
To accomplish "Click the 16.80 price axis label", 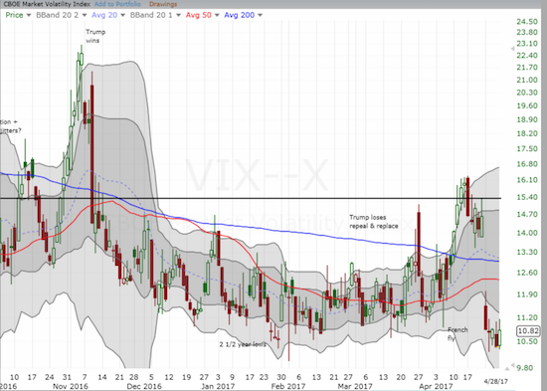I will [x=527, y=164].
